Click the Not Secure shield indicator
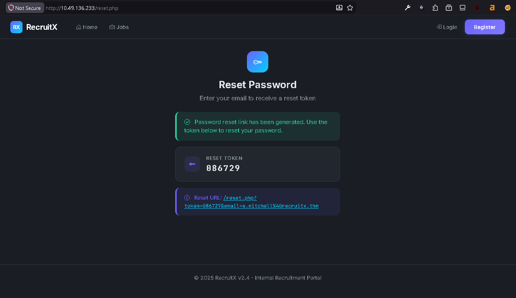The height and width of the screenshot is (298, 516). click(25, 8)
